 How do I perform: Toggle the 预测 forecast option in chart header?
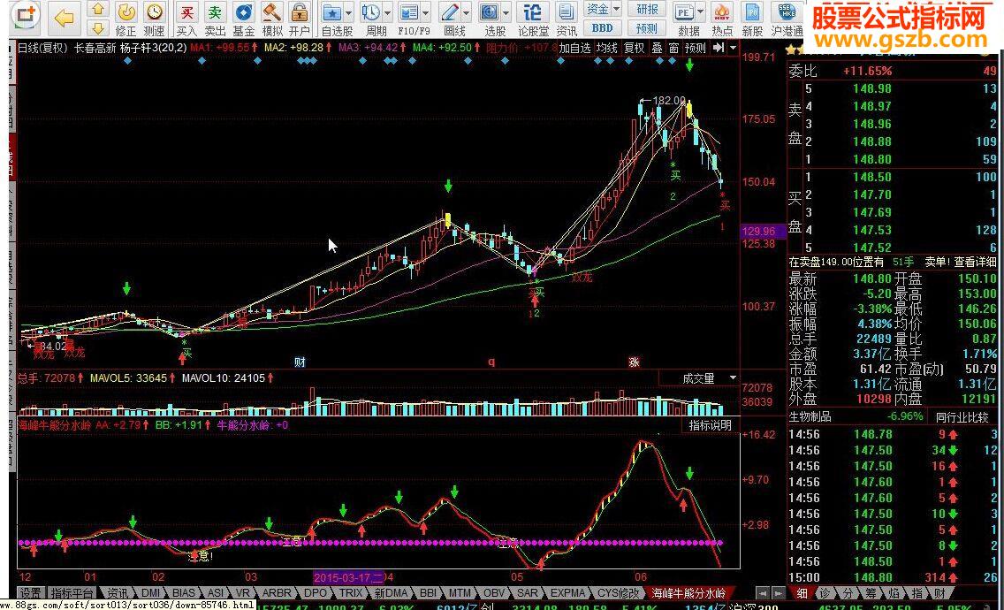[695, 48]
